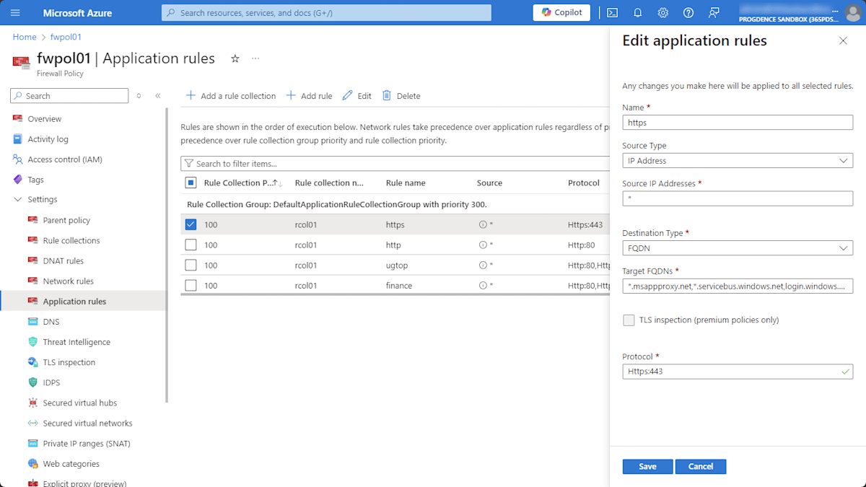This screenshot has height=487, width=866.
Task: Enable TLS inspection checkbox
Action: coord(629,320)
